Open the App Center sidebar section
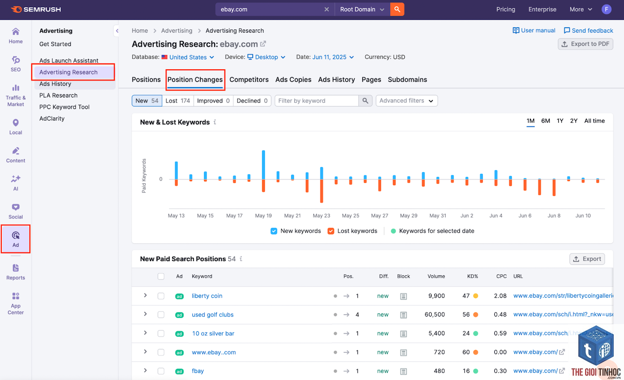This screenshot has width=624, height=380. pyautogui.click(x=16, y=303)
